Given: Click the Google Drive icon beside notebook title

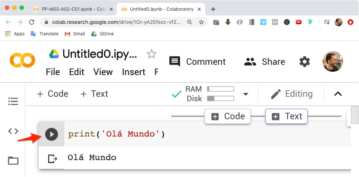Looking at the screenshot, I should pos(54,54).
